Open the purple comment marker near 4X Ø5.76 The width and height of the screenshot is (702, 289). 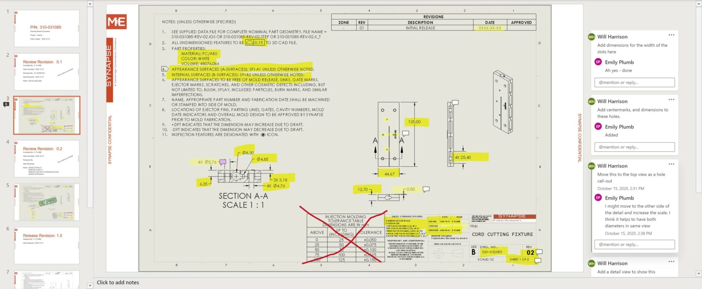[x=223, y=162]
